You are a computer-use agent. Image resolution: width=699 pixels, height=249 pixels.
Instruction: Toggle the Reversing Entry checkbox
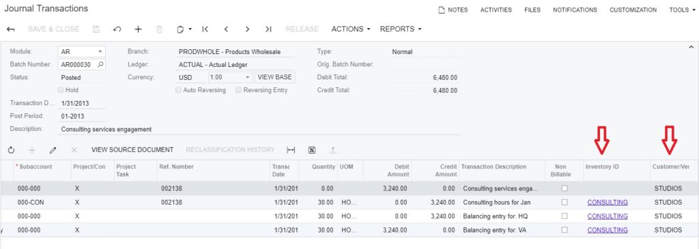tap(239, 90)
